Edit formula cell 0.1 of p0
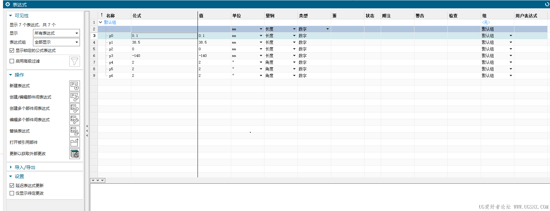Image resolution: width=550 pixels, height=211 pixels. coord(164,36)
